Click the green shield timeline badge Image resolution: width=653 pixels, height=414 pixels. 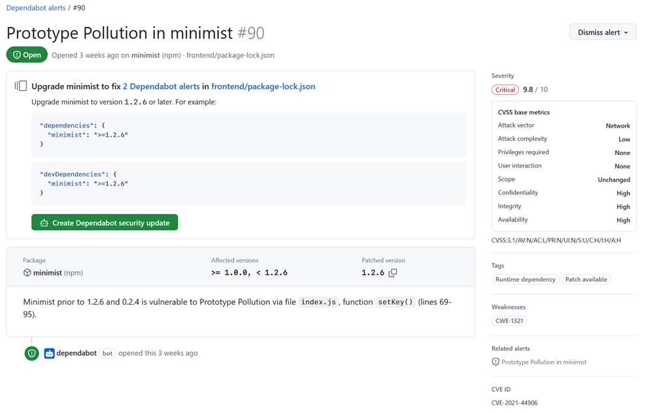tap(31, 353)
